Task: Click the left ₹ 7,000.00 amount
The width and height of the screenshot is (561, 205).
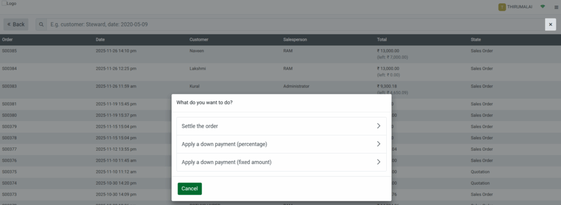Action: (392, 57)
